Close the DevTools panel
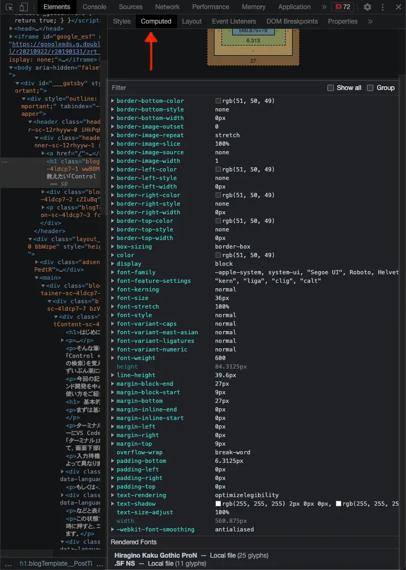This screenshot has width=406, height=570. click(398, 7)
